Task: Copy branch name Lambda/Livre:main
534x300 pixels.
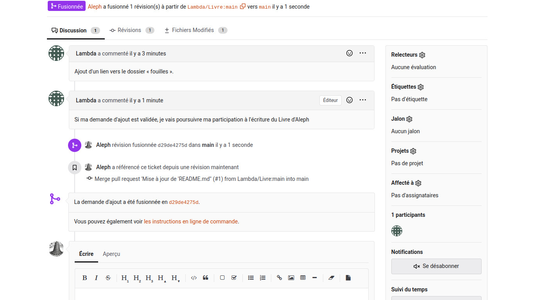Action: pyautogui.click(x=243, y=7)
